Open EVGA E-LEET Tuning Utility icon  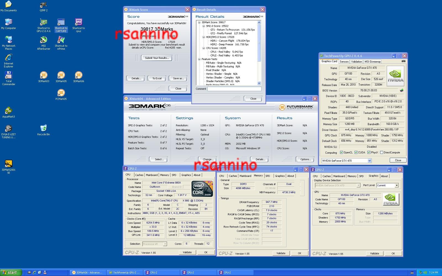pos(9,132)
